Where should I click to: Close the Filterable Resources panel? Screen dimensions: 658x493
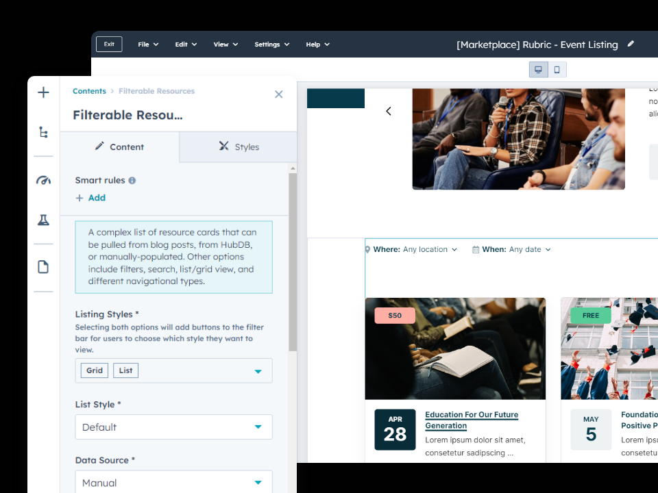coord(278,94)
